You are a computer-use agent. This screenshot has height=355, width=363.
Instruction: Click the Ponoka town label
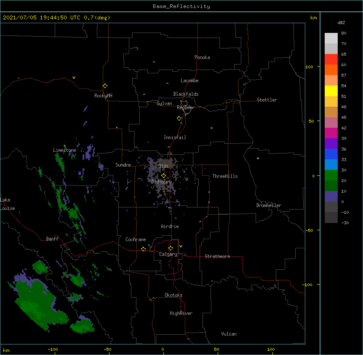202,57
